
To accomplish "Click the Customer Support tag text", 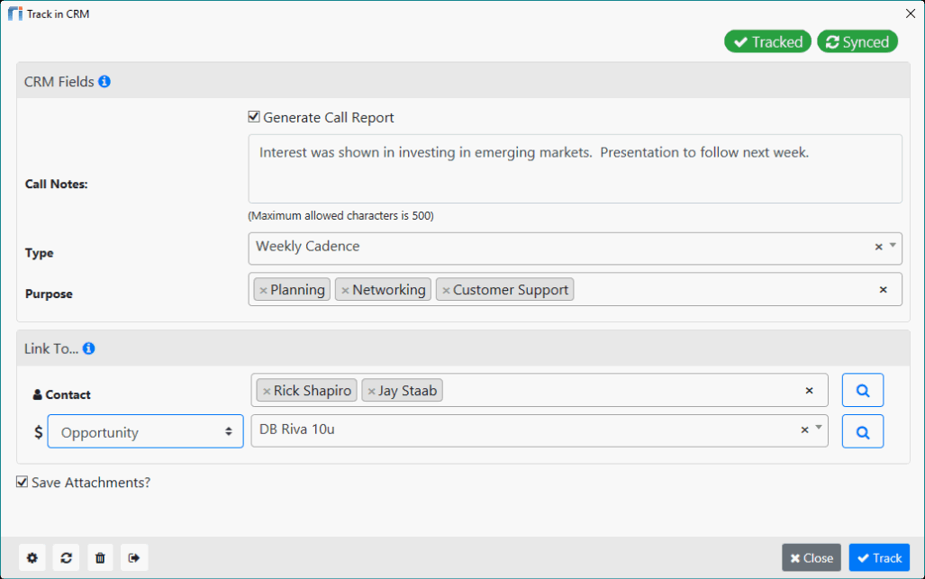I will tap(511, 290).
